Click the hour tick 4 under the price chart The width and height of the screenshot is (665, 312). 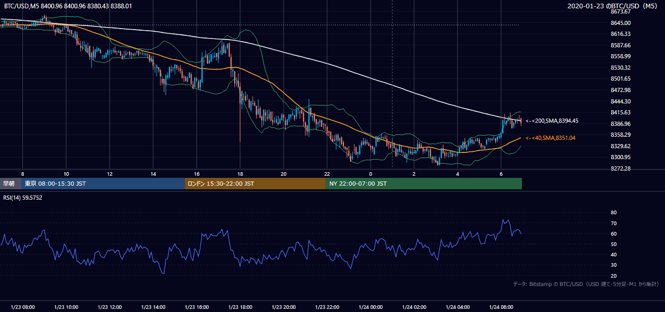click(457, 174)
